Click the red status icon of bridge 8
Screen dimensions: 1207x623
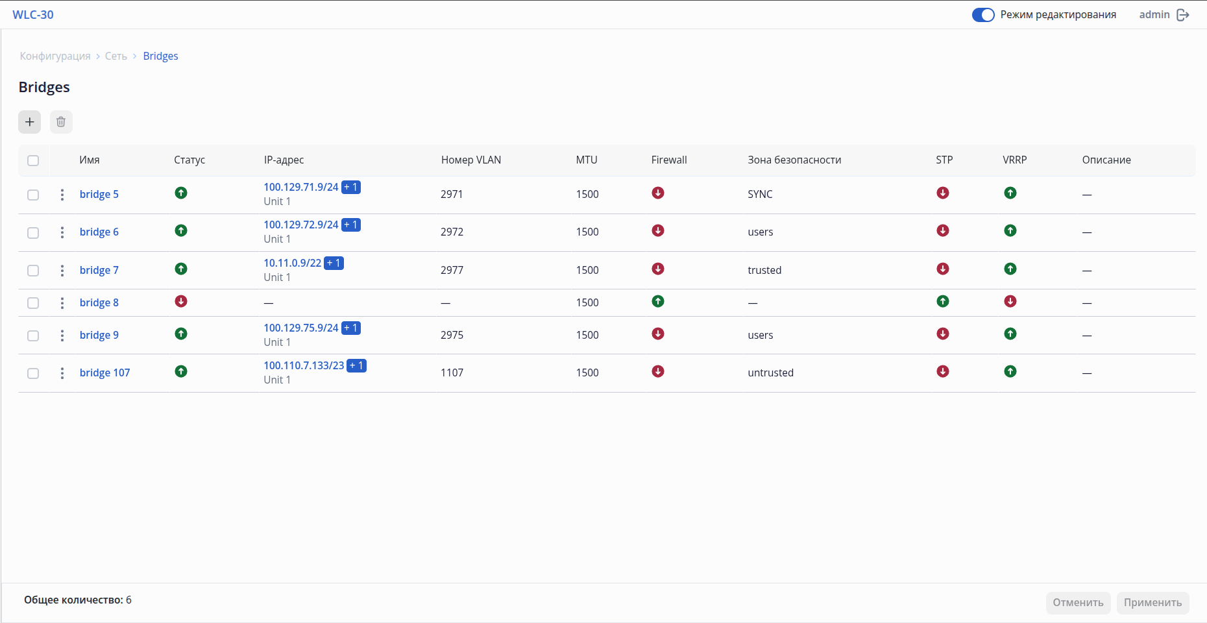click(x=181, y=302)
